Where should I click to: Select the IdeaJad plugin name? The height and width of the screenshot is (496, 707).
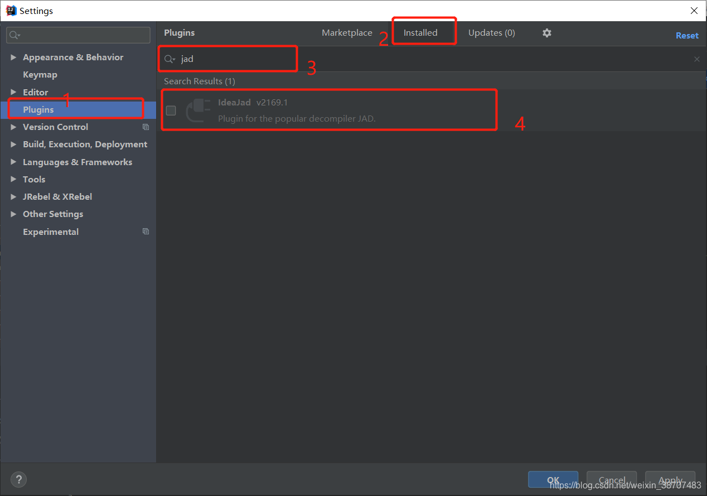tap(234, 103)
